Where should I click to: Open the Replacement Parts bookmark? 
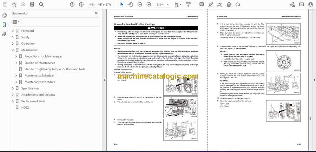pyautogui.click(x=33, y=101)
